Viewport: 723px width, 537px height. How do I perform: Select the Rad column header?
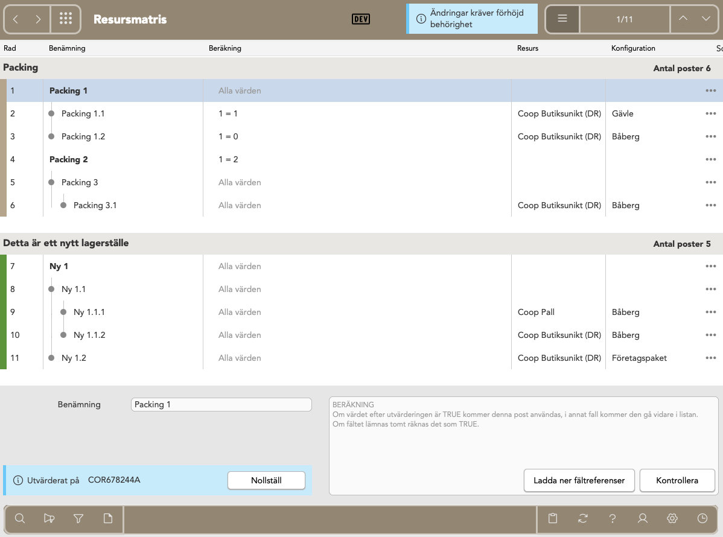click(x=10, y=48)
